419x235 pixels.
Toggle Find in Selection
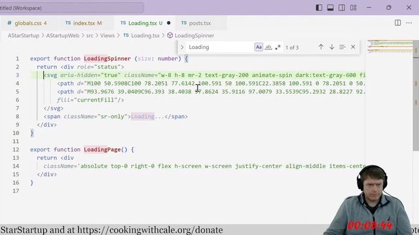coord(342,47)
